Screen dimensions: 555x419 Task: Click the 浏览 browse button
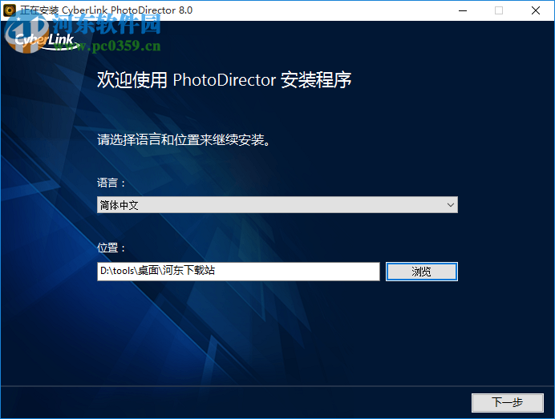tap(422, 272)
